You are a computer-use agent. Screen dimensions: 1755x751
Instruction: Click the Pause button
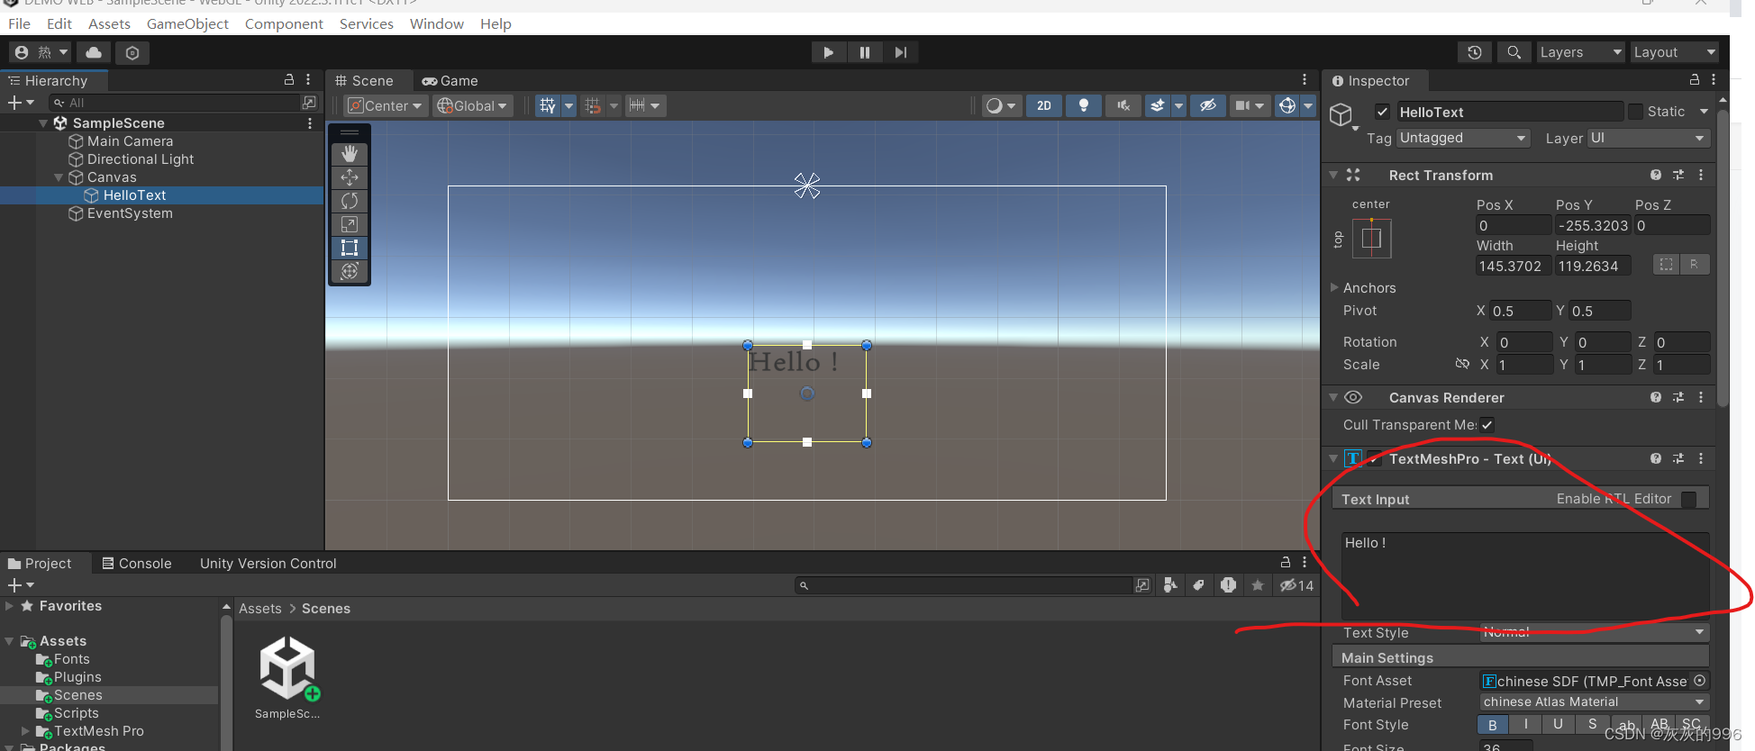coord(865,52)
